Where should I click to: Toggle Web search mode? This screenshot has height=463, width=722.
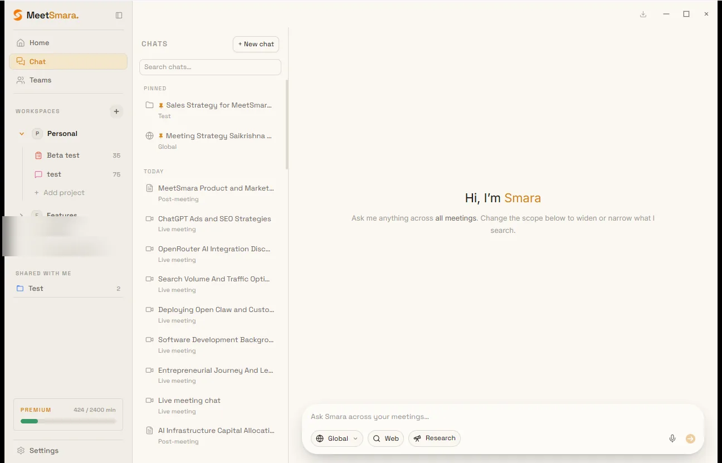[386, 438]
